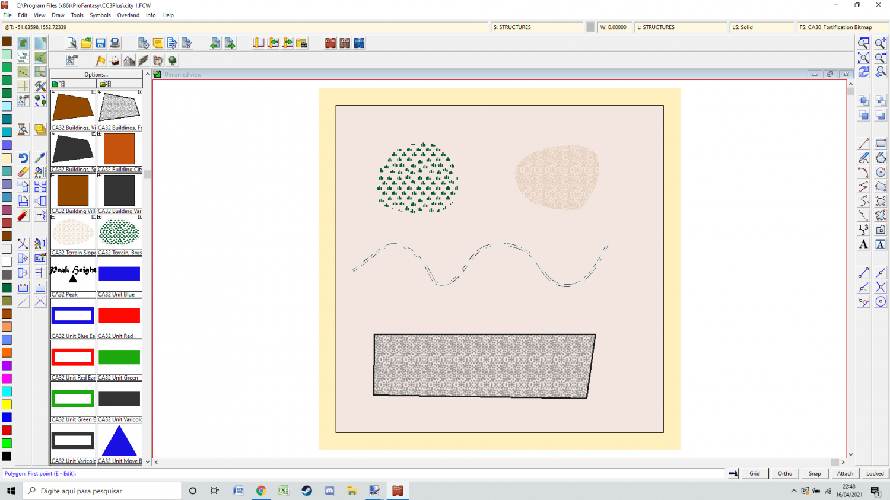The width and height of the screenshot is (890, 500).
Task: Open Chrome from the taskbar
Action: coord(261,491)
